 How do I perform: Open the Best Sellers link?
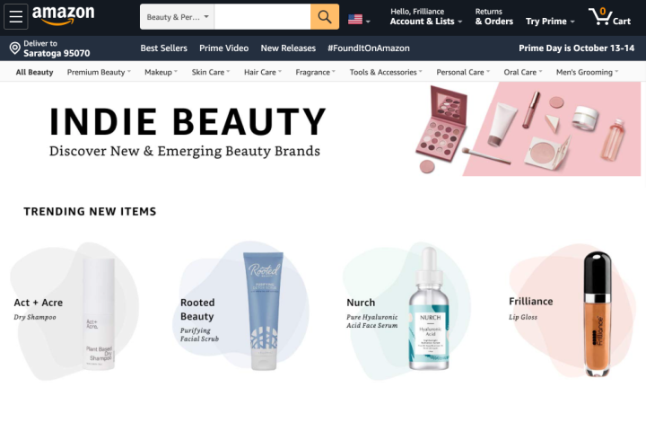coord(163,48)
